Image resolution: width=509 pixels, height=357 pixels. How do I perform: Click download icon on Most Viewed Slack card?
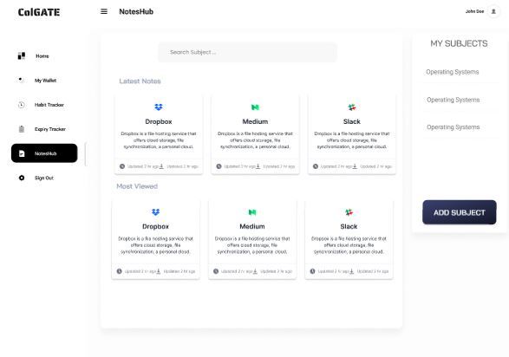click(351, 271)
